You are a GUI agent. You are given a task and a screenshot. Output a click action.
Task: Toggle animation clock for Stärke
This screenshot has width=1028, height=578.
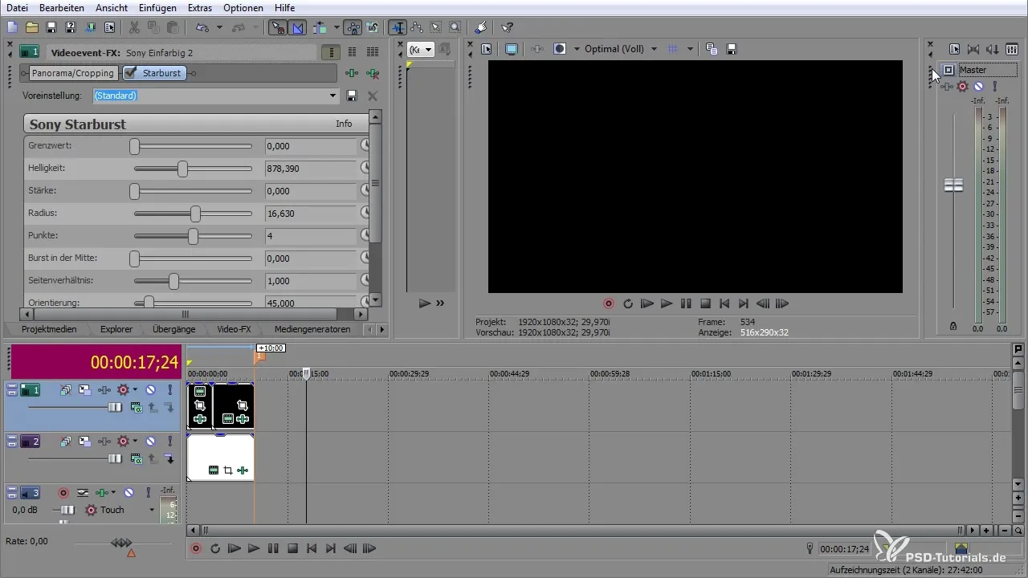pos(365,191)
